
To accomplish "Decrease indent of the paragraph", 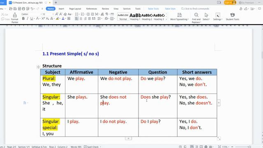I will click(88, 14).
